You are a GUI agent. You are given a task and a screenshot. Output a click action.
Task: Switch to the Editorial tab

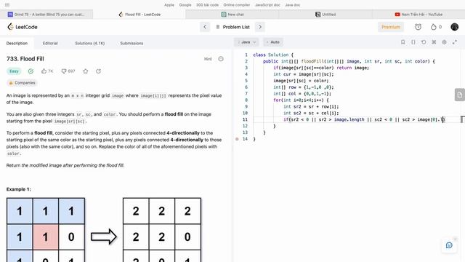coord(50,43)
